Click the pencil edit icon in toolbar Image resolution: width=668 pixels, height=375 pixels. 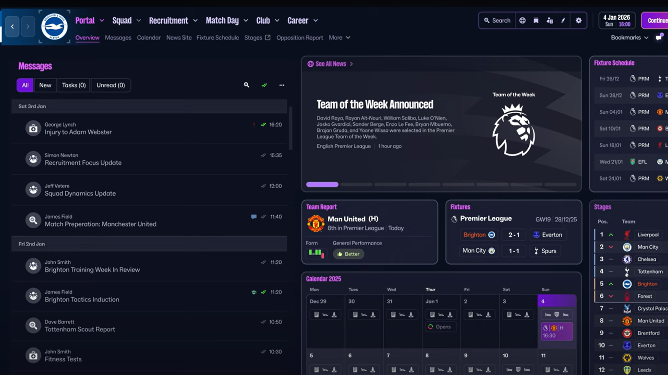pos(563,21)
